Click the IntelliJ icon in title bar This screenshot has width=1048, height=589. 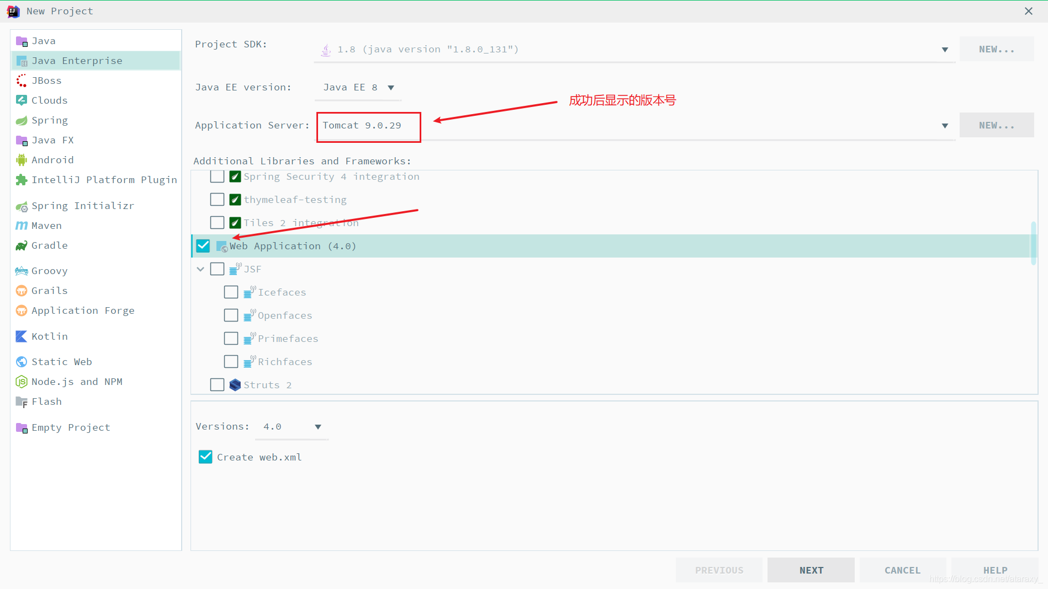coord(13,11)
